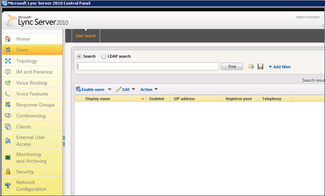
Task: Click the Security padlock icon
Action: 8,172
